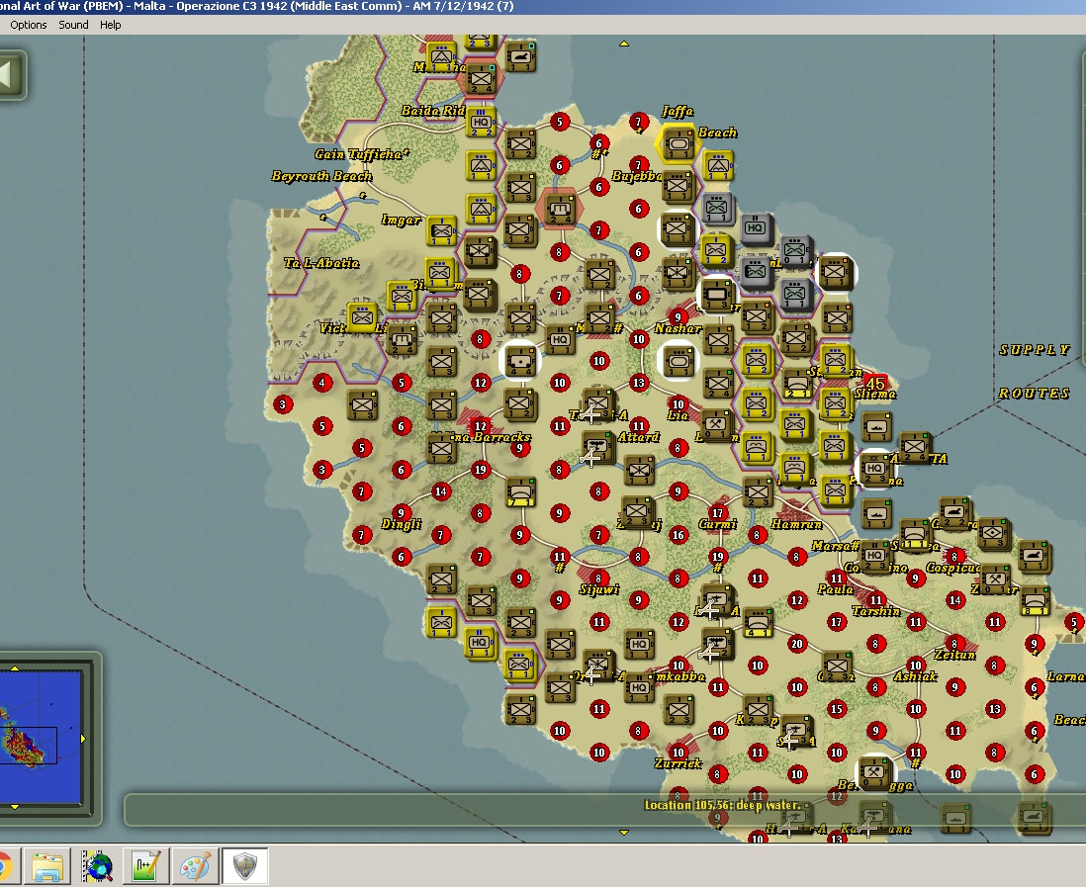Click the Nashar place label
The image size is (1086, 890).
coord(679,328)
